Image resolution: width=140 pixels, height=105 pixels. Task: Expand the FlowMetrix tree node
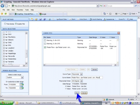(x=4, y=37)
